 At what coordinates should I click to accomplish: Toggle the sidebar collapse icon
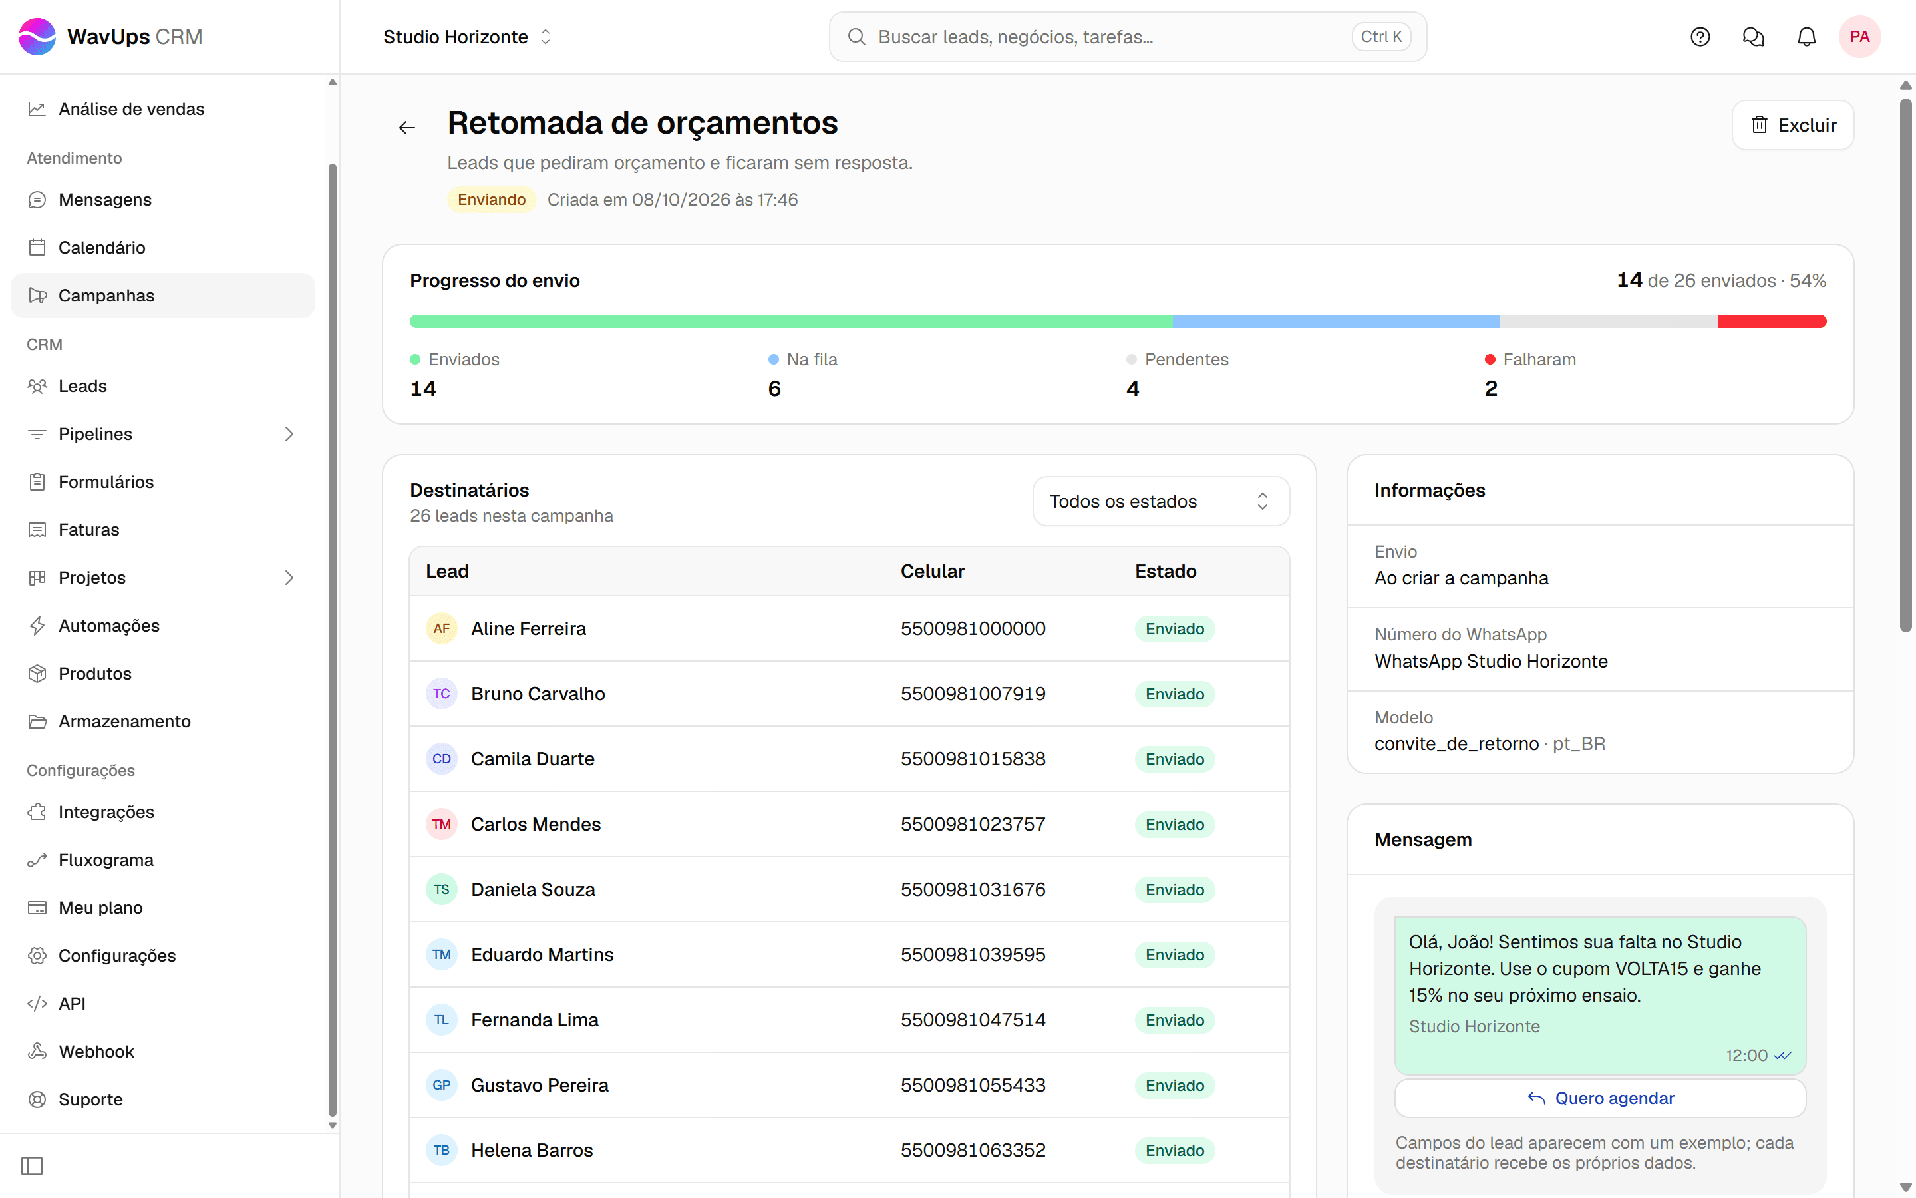point(32,1165)
